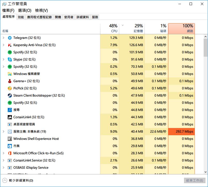208x187 pixels.
Task: Click the Kaspersky Anti-Virus icon
Action: tap(10, 45)
